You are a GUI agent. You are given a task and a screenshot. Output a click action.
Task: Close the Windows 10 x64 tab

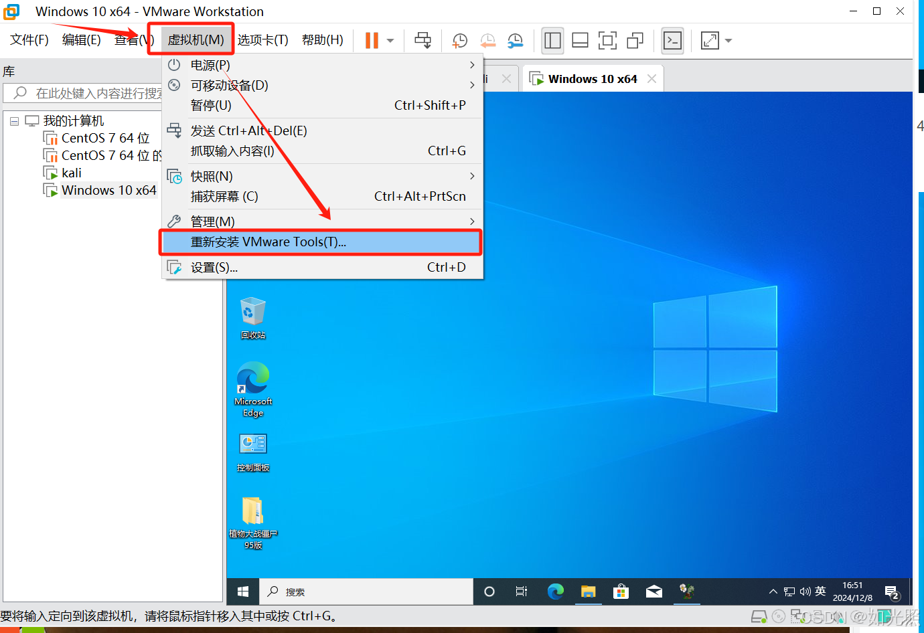click(x=651, y=79)
